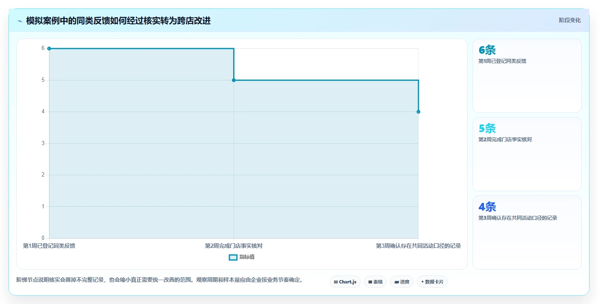The height and width of the screenshot is (304, 598).
Task: Click the 阶段变化 label
Action: (x=570, y=20)
